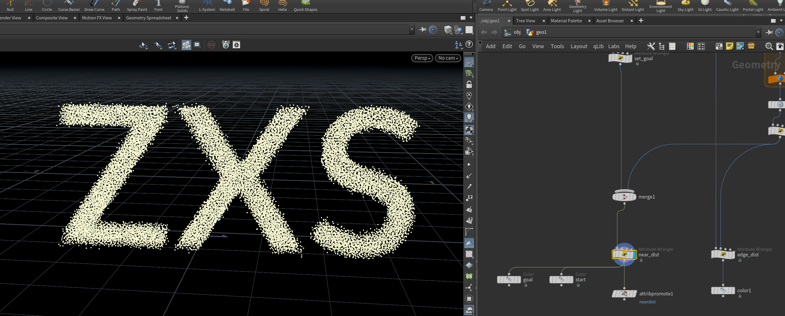
Task: Toggle viewport lock camera padlock icon
Action: click(x=469, y=85)
